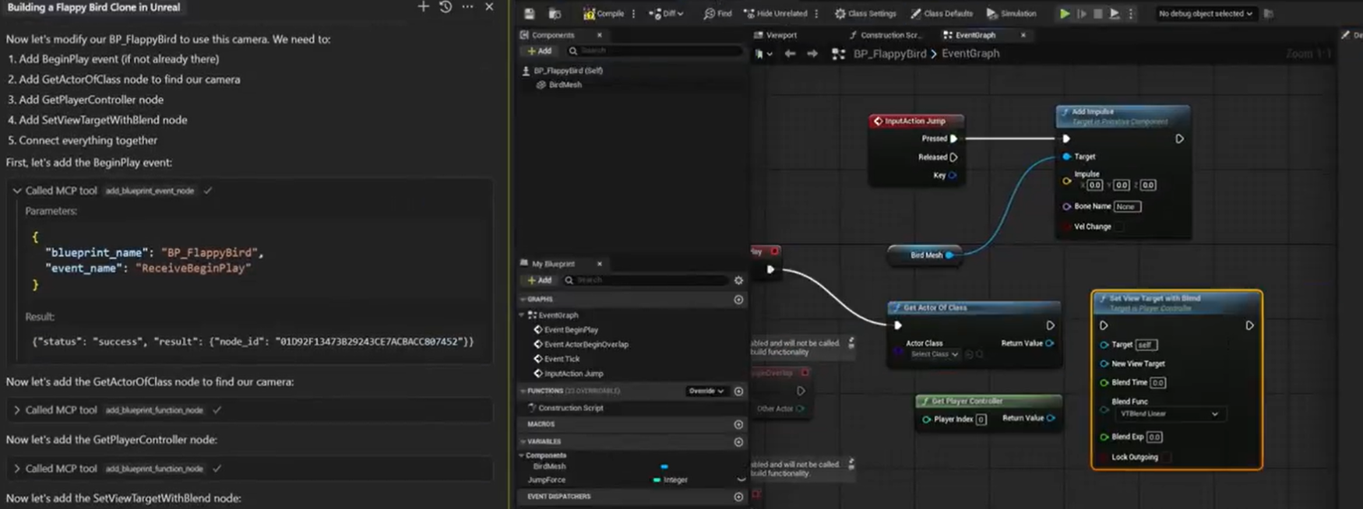
Task: Compile the BP_FlappyBird blueprint
Action: point(604,13)
